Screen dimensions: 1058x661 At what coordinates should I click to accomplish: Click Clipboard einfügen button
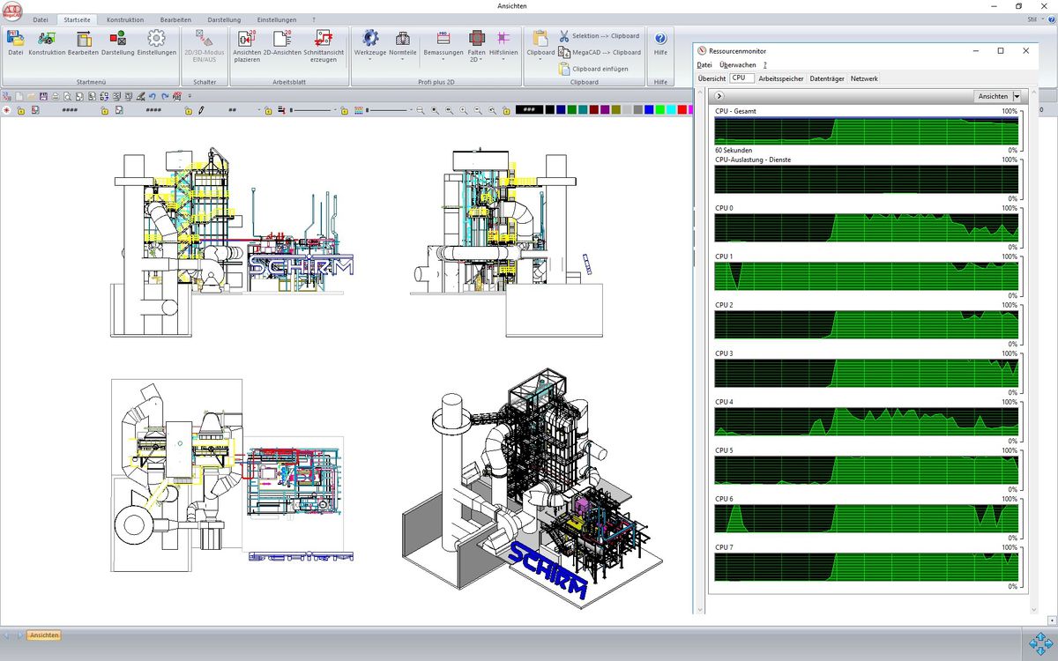point(593,69)
